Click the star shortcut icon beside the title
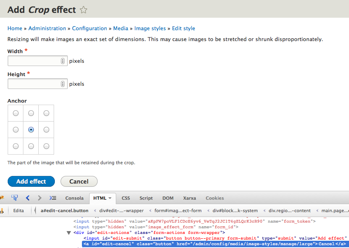Viewport: 349px width, 248px height. [x=84, y=10]
